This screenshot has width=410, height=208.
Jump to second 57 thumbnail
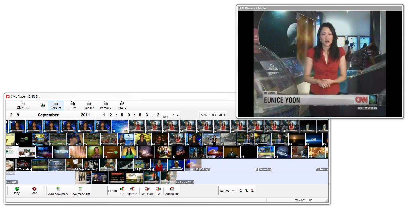pos(239,126)
